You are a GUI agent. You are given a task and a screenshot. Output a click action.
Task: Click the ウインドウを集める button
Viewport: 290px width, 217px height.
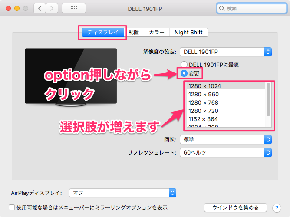(235, 207)
